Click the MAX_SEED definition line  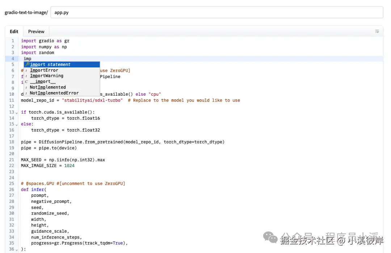click(x=63, y=160)
